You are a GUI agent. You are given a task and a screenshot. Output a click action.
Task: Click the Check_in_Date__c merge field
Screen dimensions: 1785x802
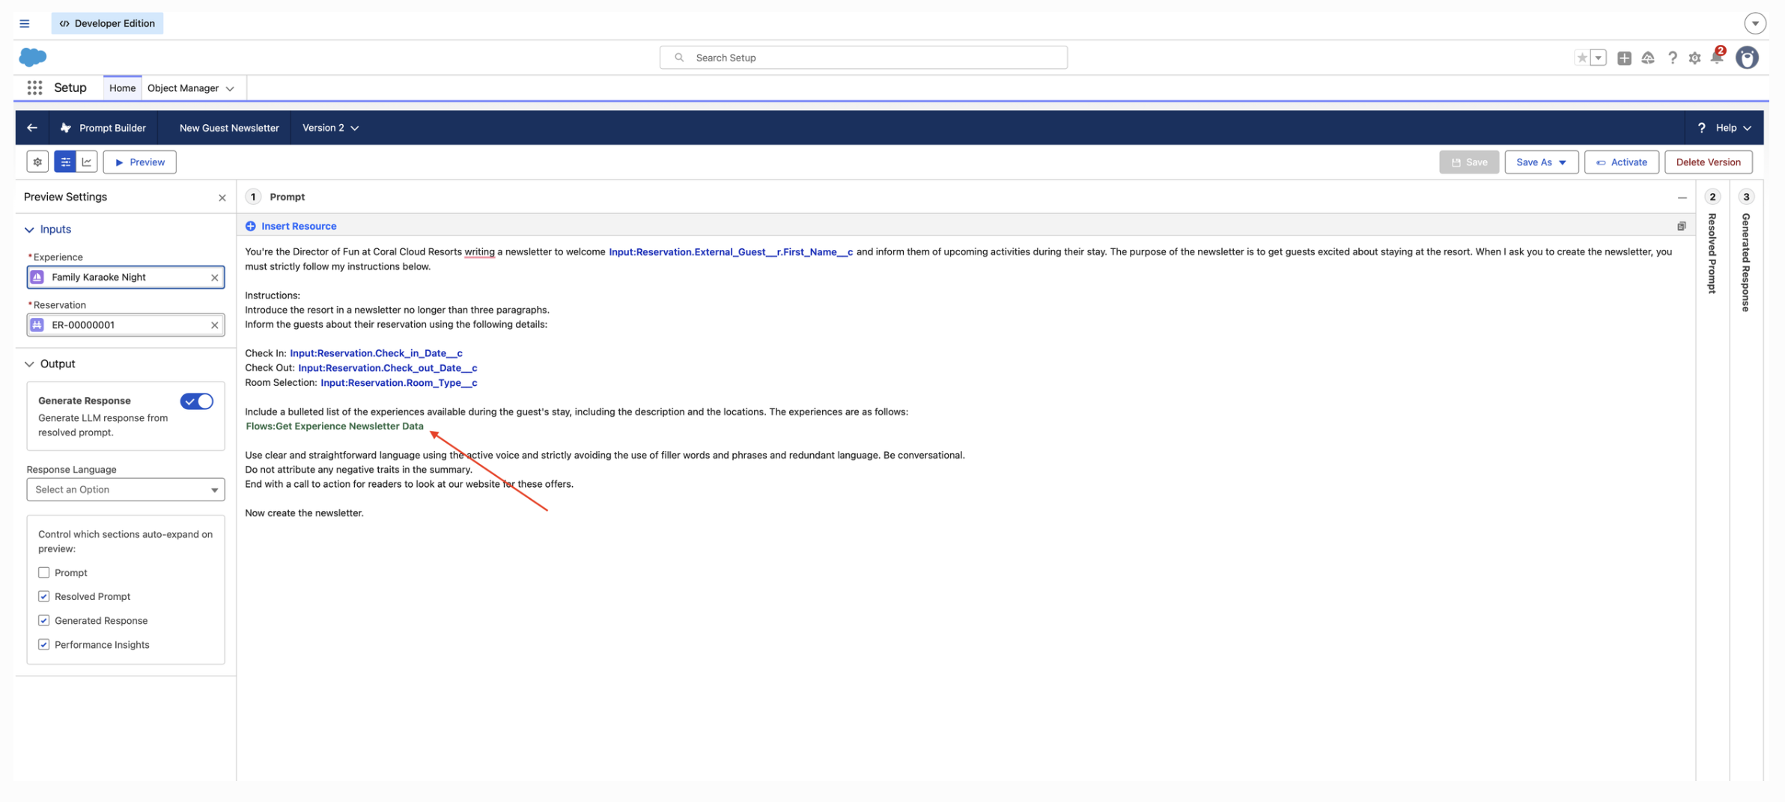(x=376, y=353)
